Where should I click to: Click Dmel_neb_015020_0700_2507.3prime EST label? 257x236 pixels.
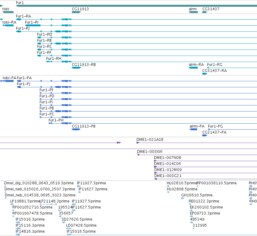click(x=40, y=189)
